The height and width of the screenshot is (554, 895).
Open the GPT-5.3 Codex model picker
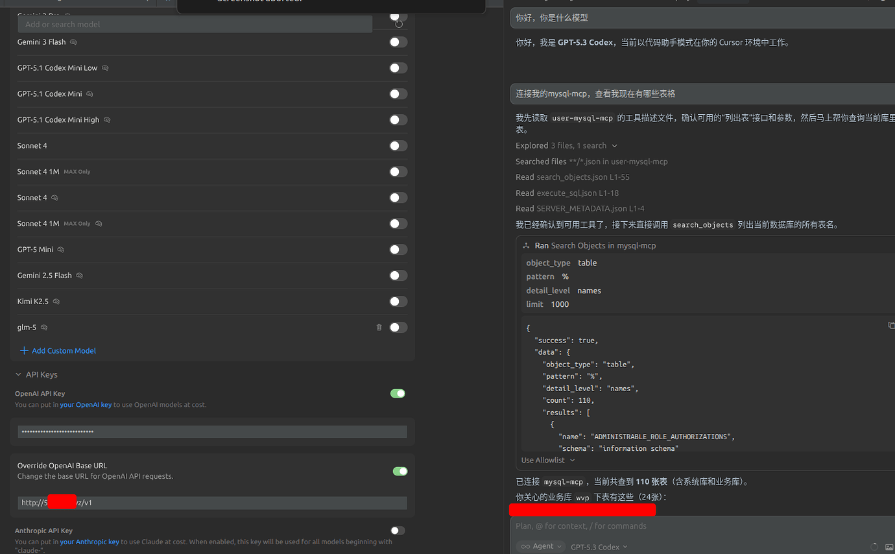(x=599, y=547)
